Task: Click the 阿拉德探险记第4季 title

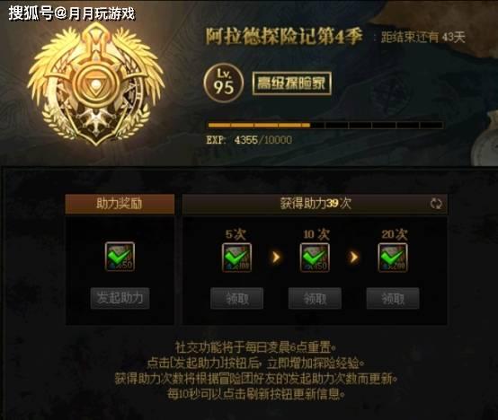Action: pyautogui.click(x=284, y=37)
